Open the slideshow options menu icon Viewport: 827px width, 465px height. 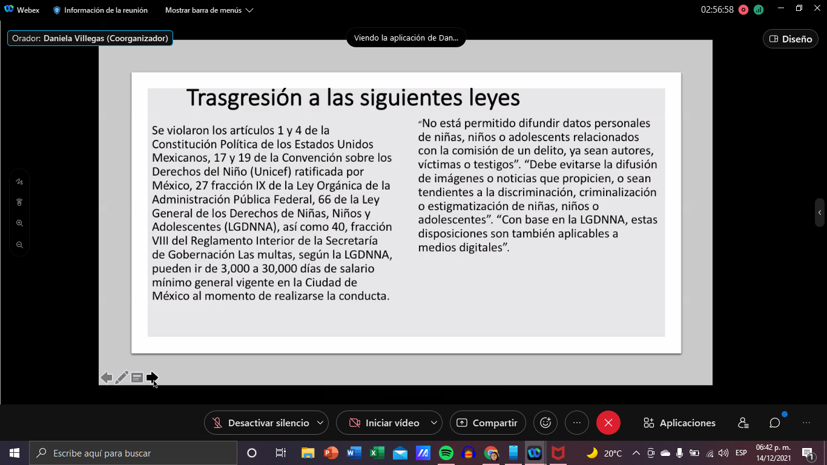[137, 378]
